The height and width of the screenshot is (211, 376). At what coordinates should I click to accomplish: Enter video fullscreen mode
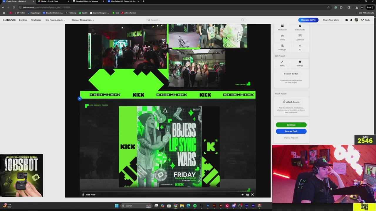click(252, 195)
